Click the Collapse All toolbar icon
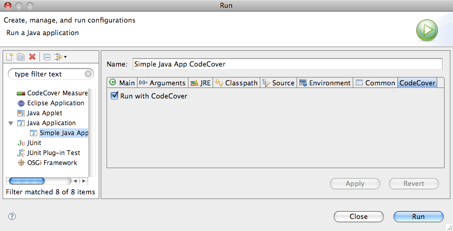 click(47, 57)
